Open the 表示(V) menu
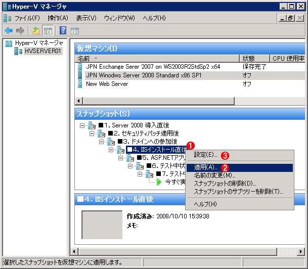The height and width of the screenshot is (269, 308). coord(86,18)
